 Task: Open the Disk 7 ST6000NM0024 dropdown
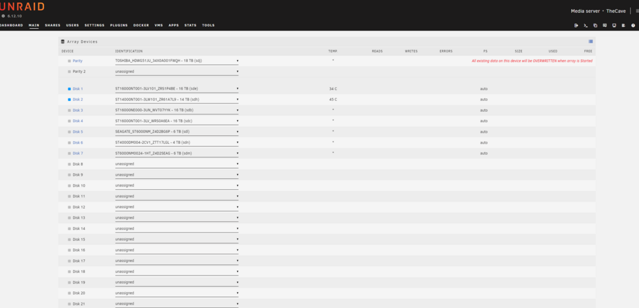coord(177,153)
